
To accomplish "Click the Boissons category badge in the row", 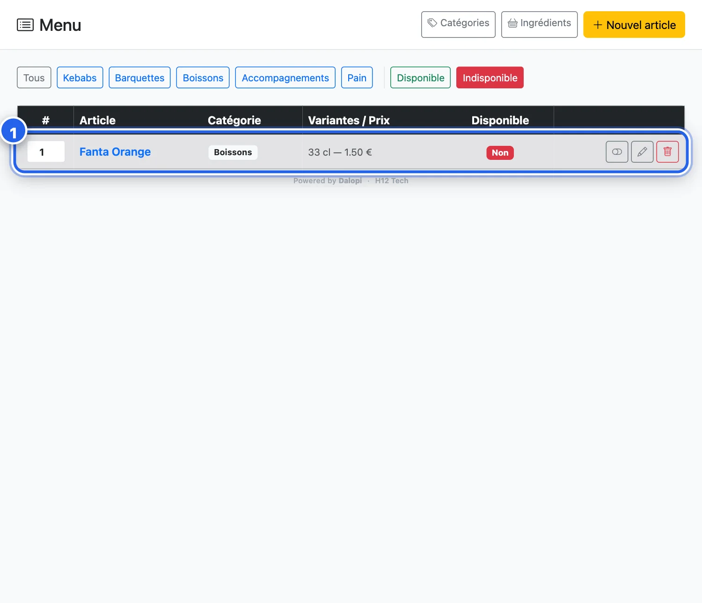I will pos(233,152).
